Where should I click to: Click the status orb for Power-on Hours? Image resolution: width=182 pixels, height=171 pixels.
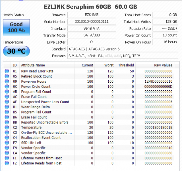(7, 81)
